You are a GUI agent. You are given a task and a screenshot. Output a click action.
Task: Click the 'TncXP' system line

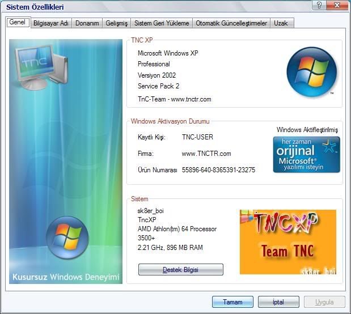point(147,220)
